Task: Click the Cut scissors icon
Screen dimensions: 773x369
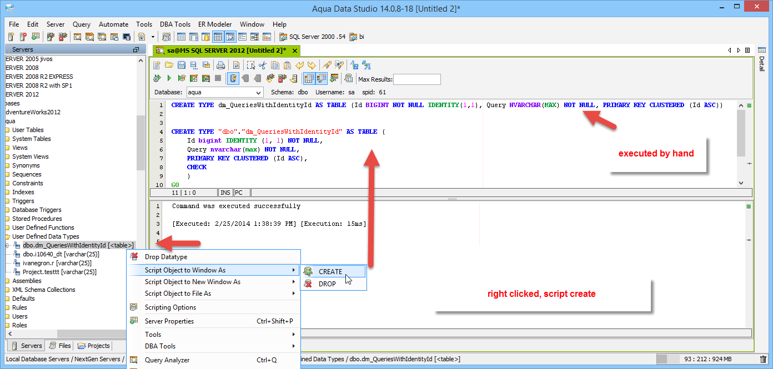Action: click(263, 65)
